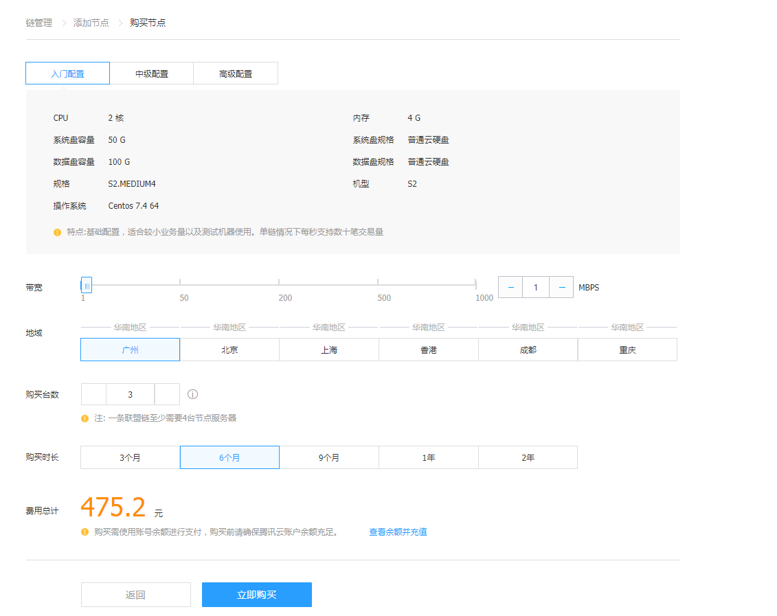Go to 链管理 in the breadcrumb
Viewport: 777px width, 616px height.
[39, 23]
